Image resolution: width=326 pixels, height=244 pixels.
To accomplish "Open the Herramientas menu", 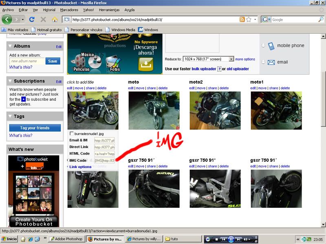I will tap(109, 10).
